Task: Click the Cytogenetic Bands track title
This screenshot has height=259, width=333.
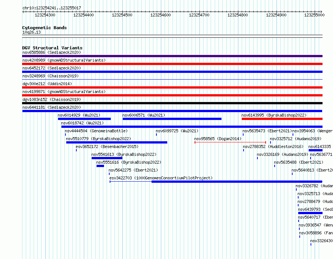Action: pos(45,28)
